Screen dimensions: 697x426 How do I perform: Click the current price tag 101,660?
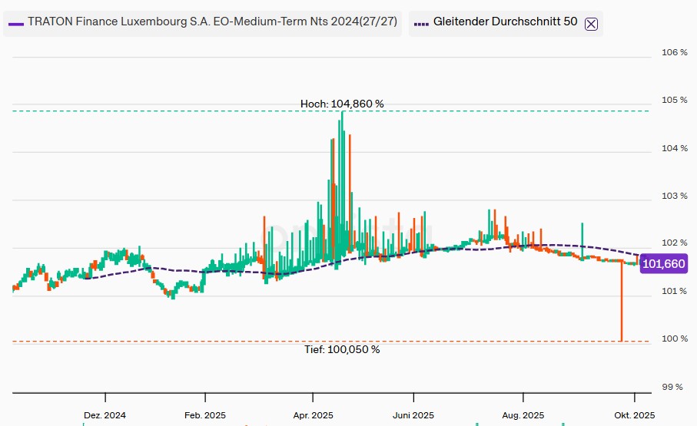coord(663,264)
